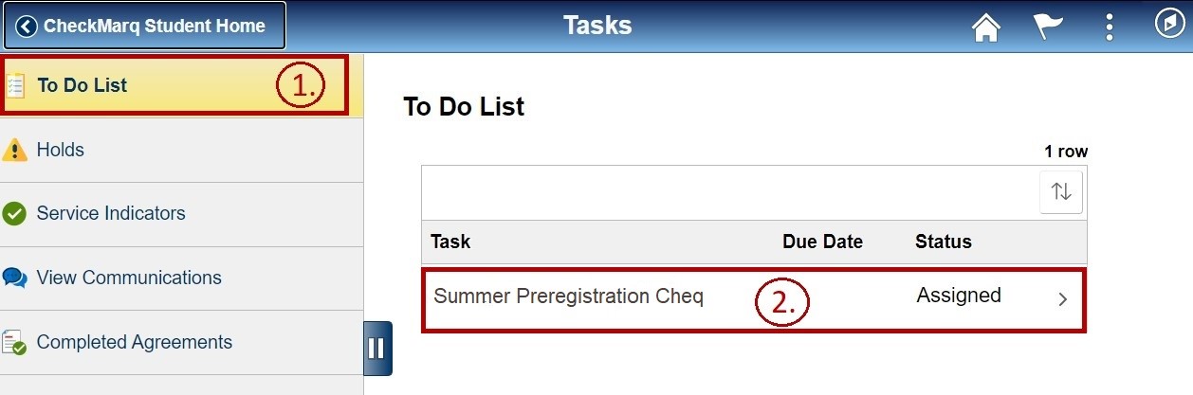Viewport: 1193px width, 395px height.
Task: Select the To Do List tab
Action: tap(83, 85)
